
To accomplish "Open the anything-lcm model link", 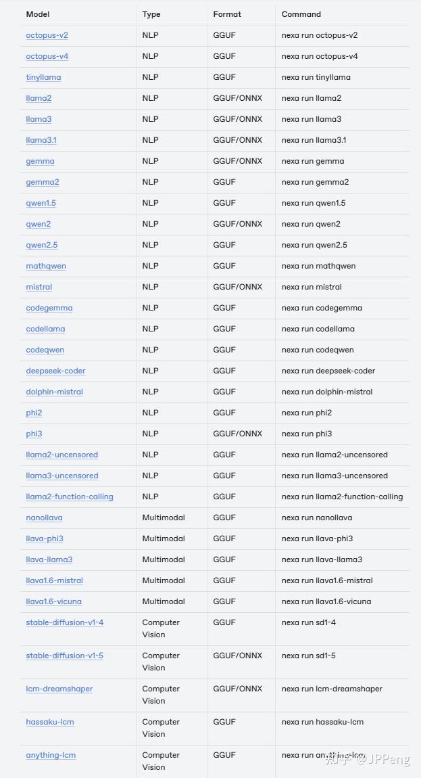I will click(x=51, y=755).
